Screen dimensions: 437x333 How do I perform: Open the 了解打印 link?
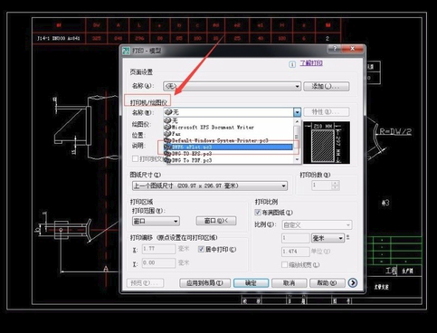pyautogui.click(x=311, y=63)
